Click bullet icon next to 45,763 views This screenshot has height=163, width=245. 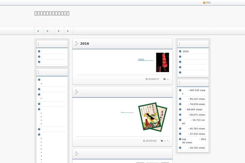click(180, 129)
